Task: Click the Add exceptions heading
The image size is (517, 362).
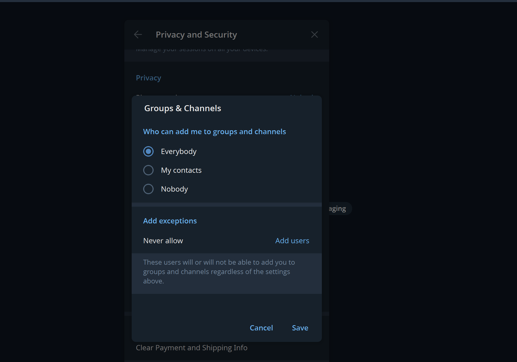Action: (x=170, y=221)
